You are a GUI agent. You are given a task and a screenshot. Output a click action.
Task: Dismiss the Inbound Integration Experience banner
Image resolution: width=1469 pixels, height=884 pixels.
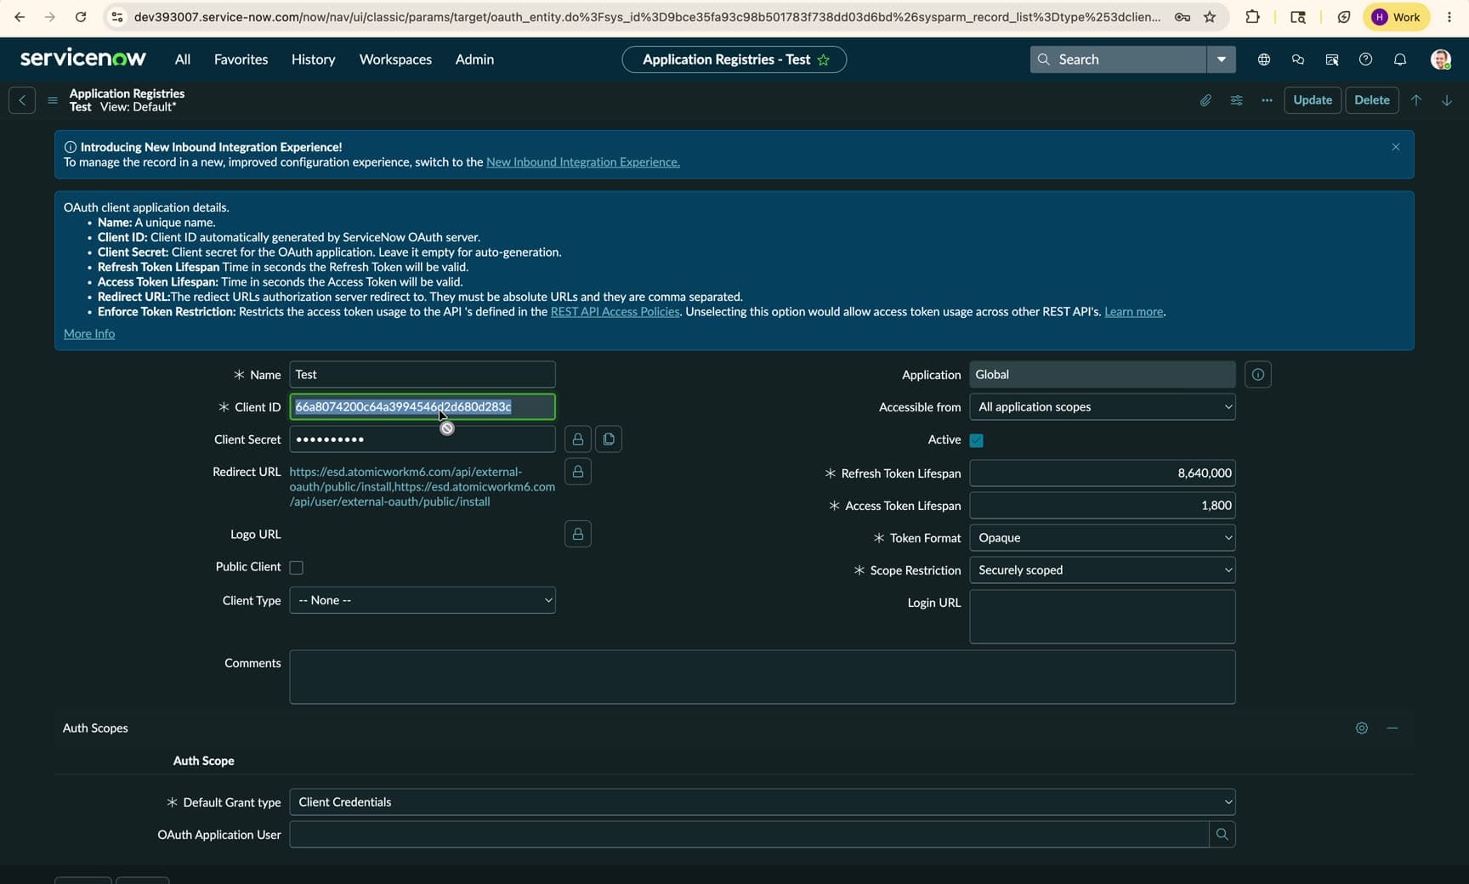pyautogui.click(x=1395, y=147)
